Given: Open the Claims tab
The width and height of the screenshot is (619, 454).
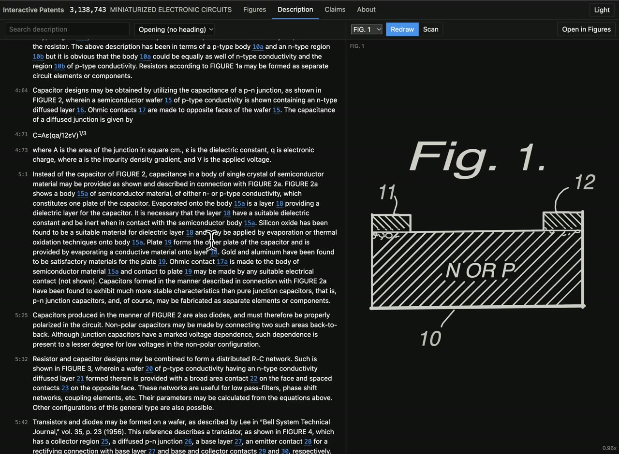Looking at the screenshot, I should pyautogui.click(x=335, y=9).
